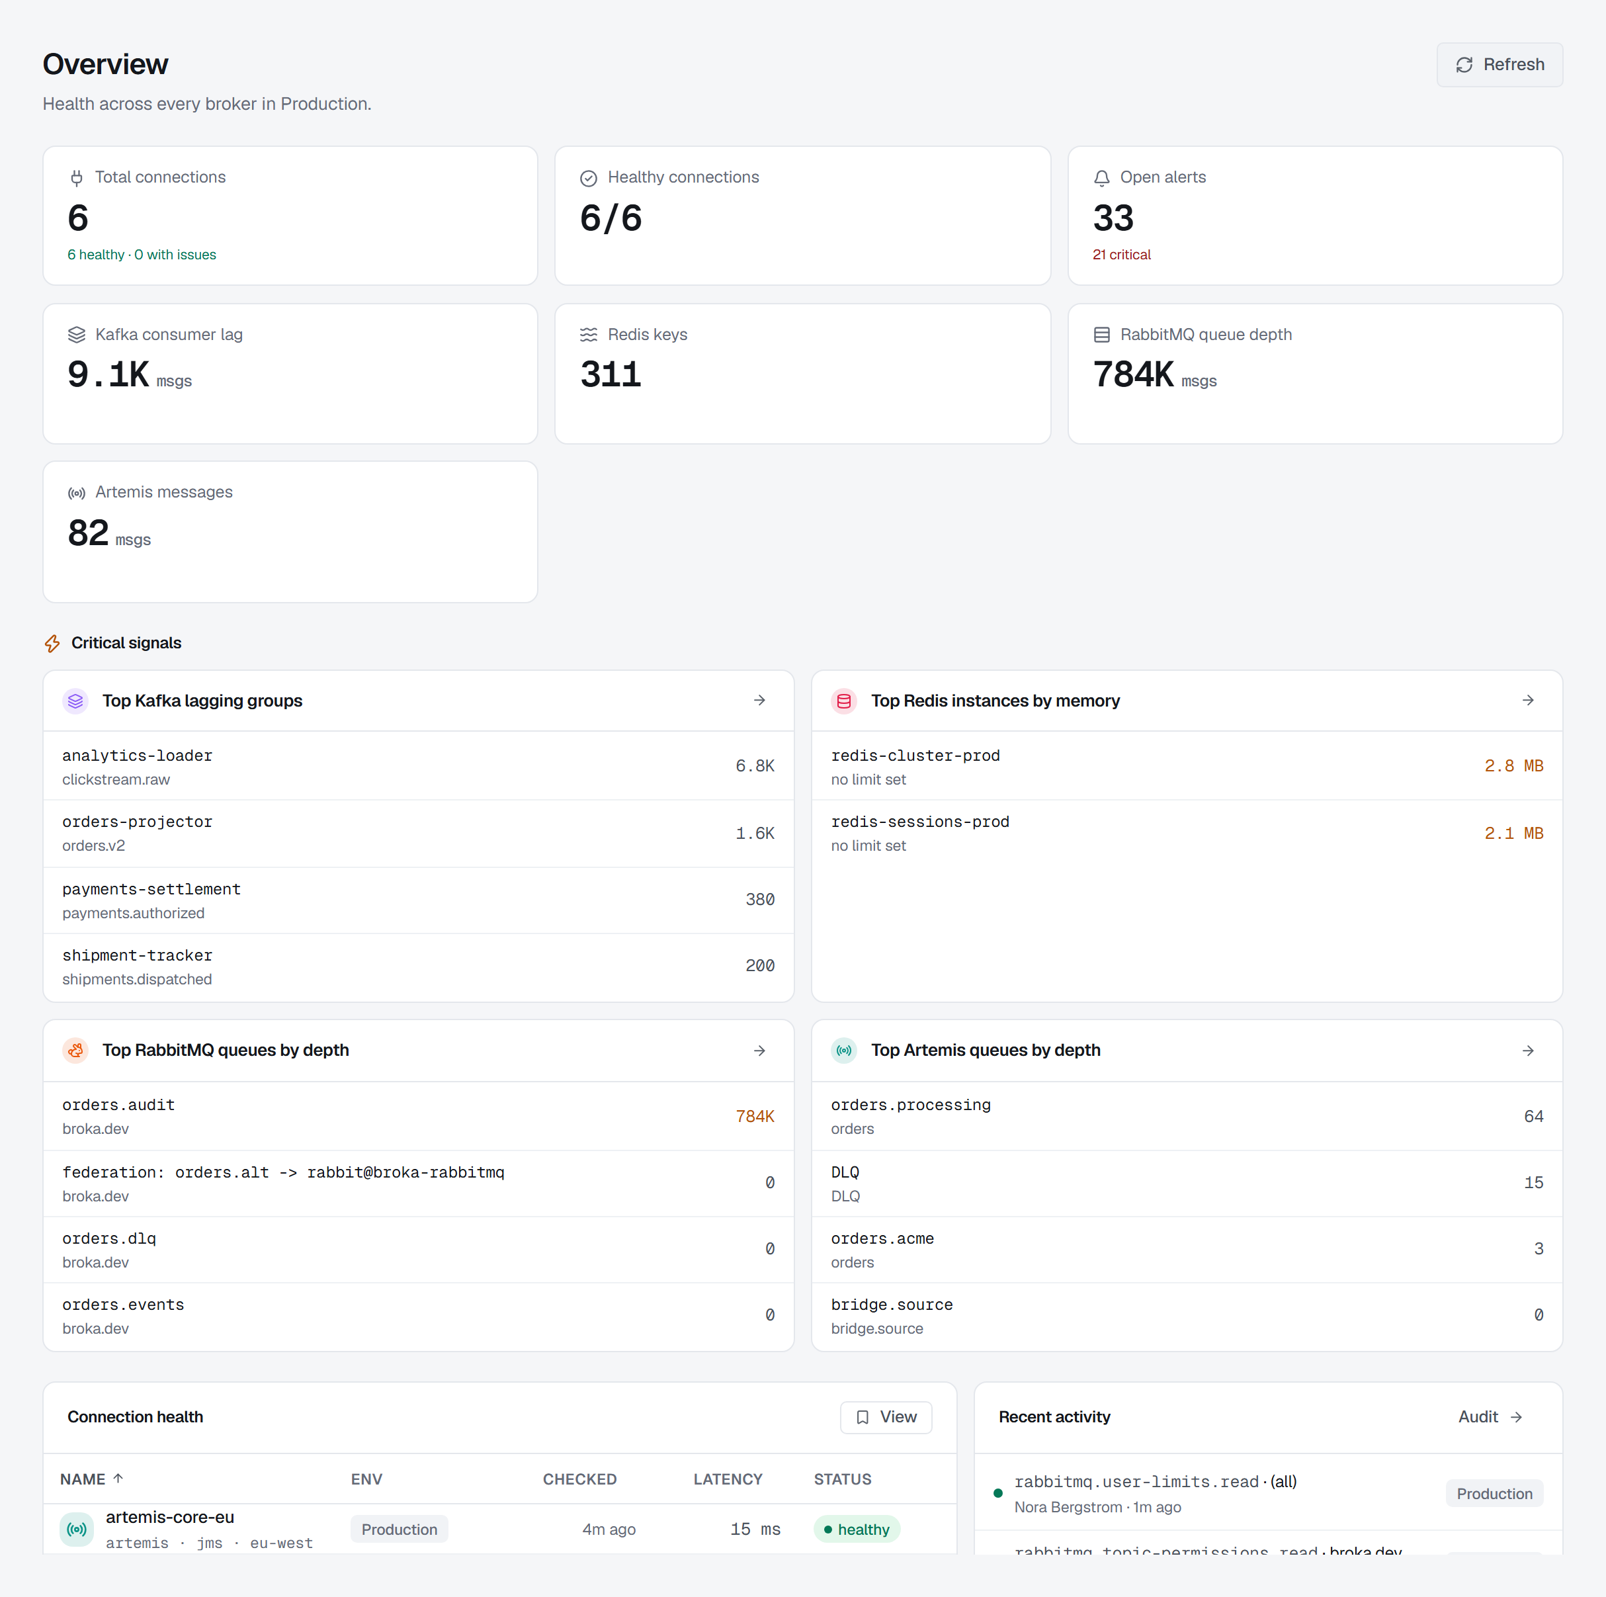This screenshot has width=1606, height=1597.
Task: Click the broadcast icon beside Artemis messages
Action: (x=77, y=493)
